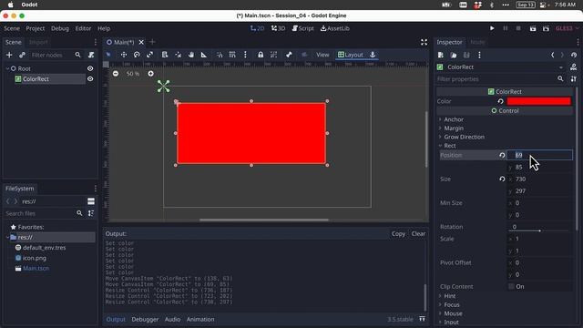The width and height of the screenshot is (583, 328).
Task: Enable the Clip Content checkbox
Action: tap(512, 286)
